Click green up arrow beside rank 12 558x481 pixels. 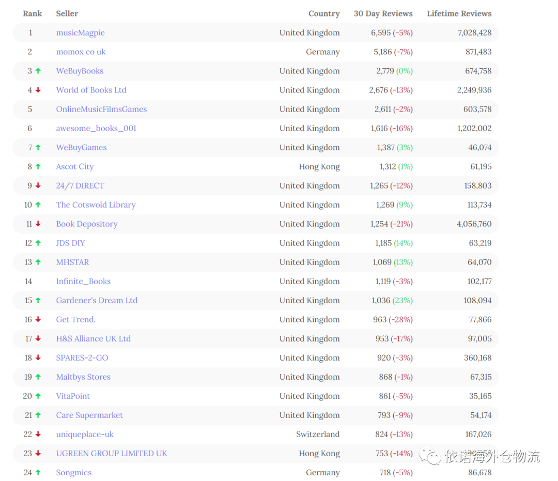[x=38, y=243]
